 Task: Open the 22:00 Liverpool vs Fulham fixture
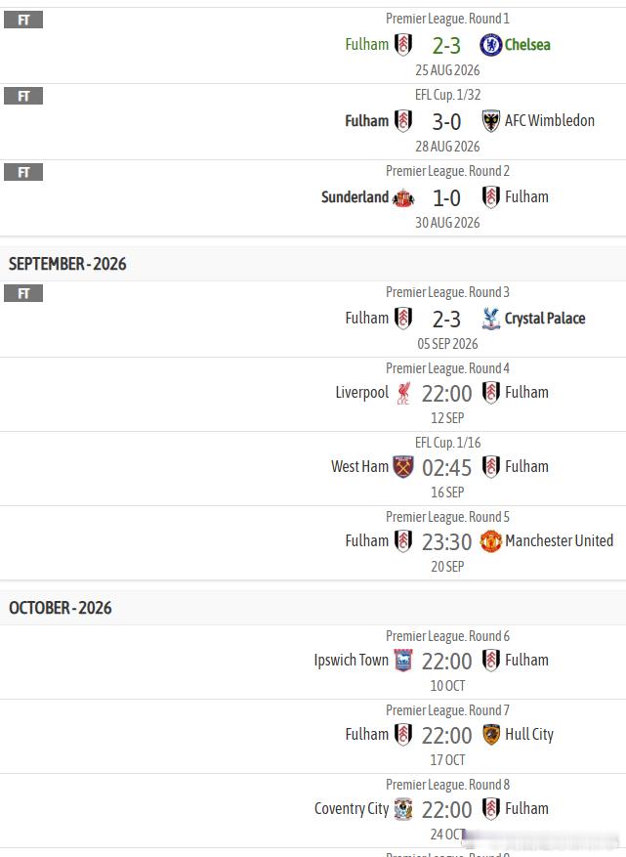pos(446,394)
